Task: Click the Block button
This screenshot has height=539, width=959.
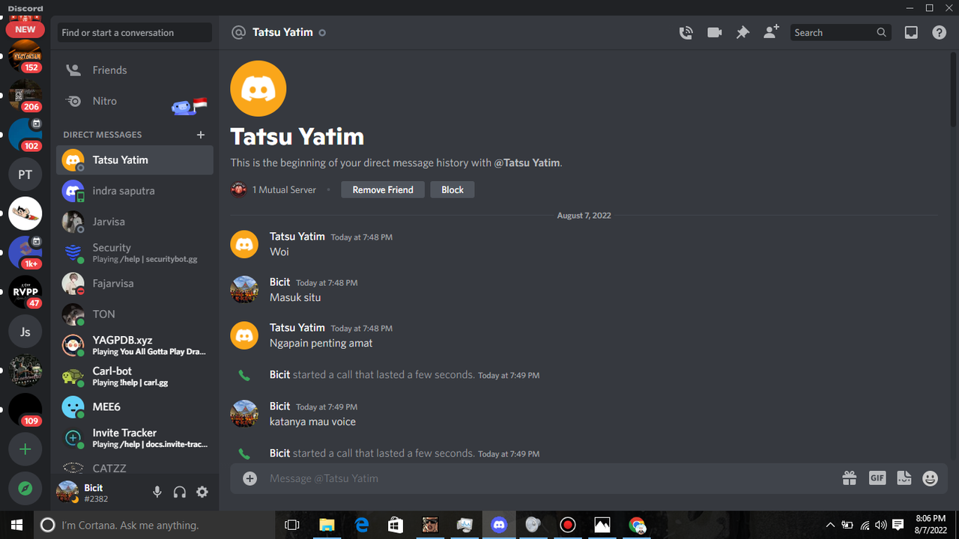Action: coord(453,189)
